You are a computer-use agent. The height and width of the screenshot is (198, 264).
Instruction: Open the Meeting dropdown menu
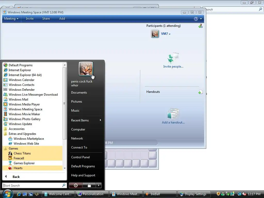pyautogui.click(x=11, y=19)
